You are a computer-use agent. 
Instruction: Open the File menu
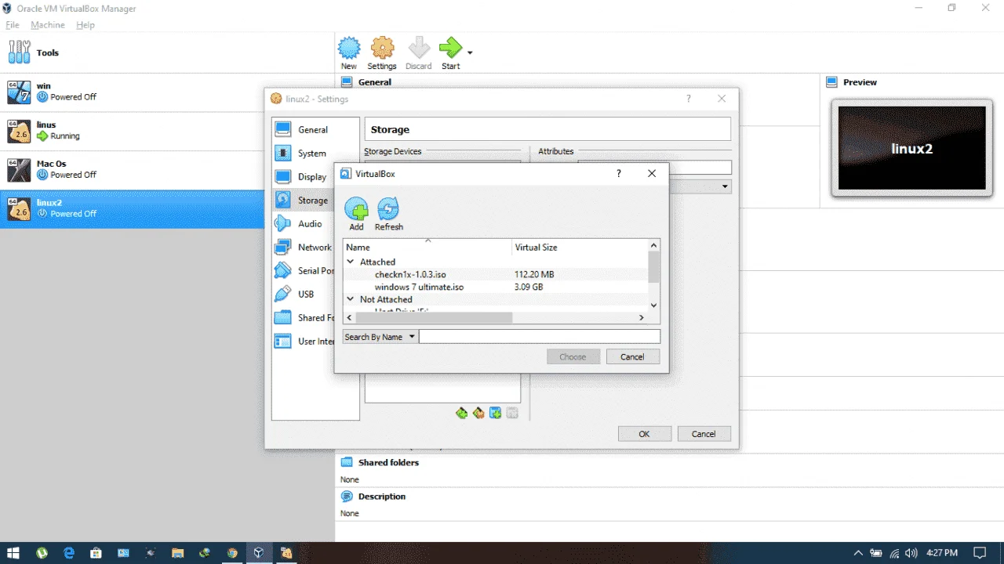click(12, 25)
